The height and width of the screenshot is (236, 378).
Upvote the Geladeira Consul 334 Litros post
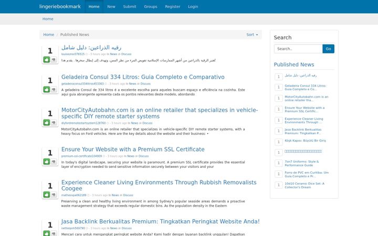pyautogui.click(x=47, y=90)
